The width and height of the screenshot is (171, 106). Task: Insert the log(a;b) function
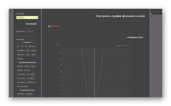(x=20, y=55)
